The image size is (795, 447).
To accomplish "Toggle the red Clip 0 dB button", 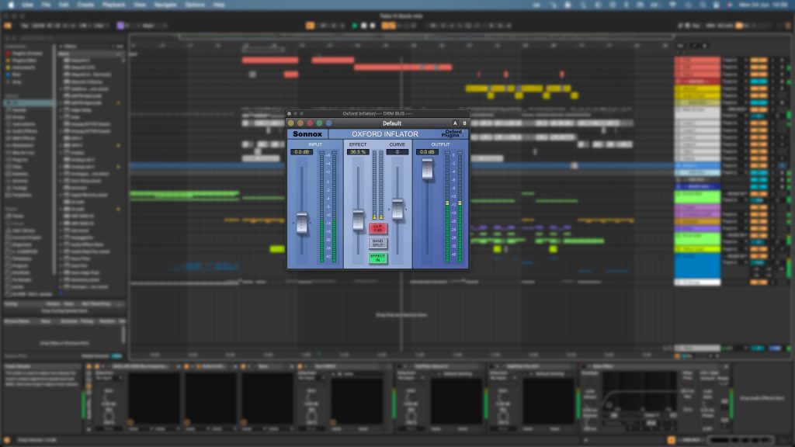I will tap(377, 228).
